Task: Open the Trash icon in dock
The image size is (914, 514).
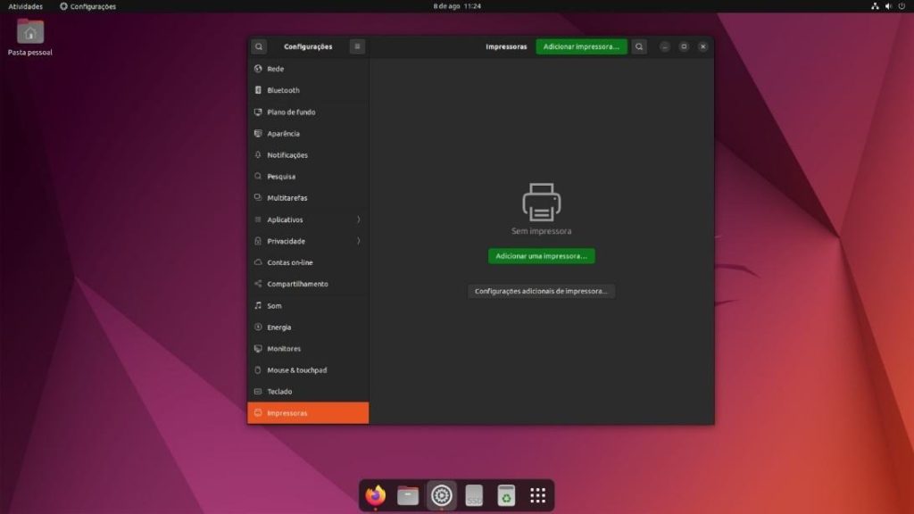Action: 506,495
